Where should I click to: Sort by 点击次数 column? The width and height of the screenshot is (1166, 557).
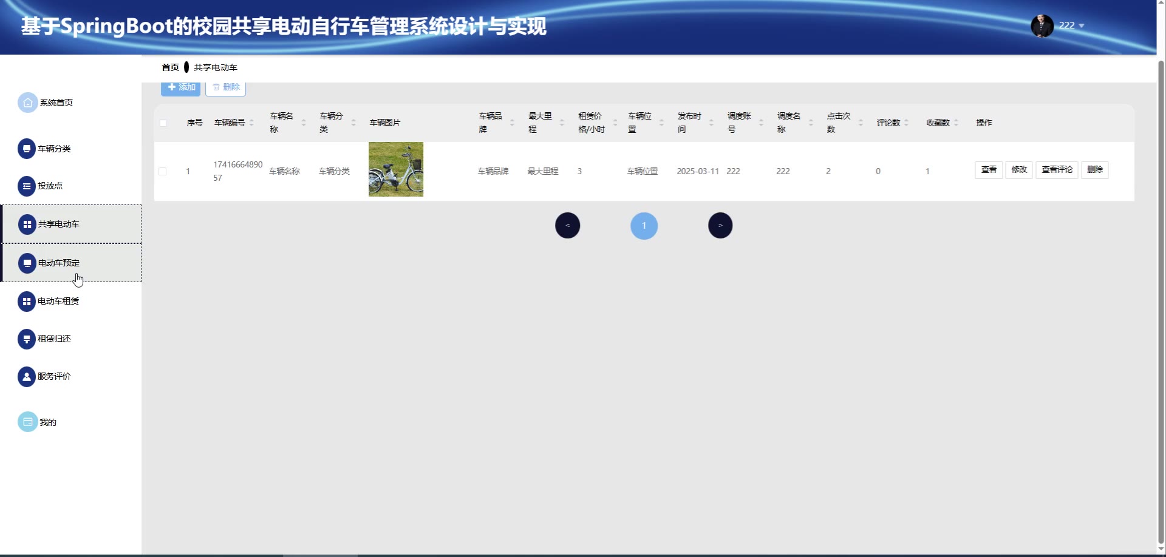tap(861, 123)
